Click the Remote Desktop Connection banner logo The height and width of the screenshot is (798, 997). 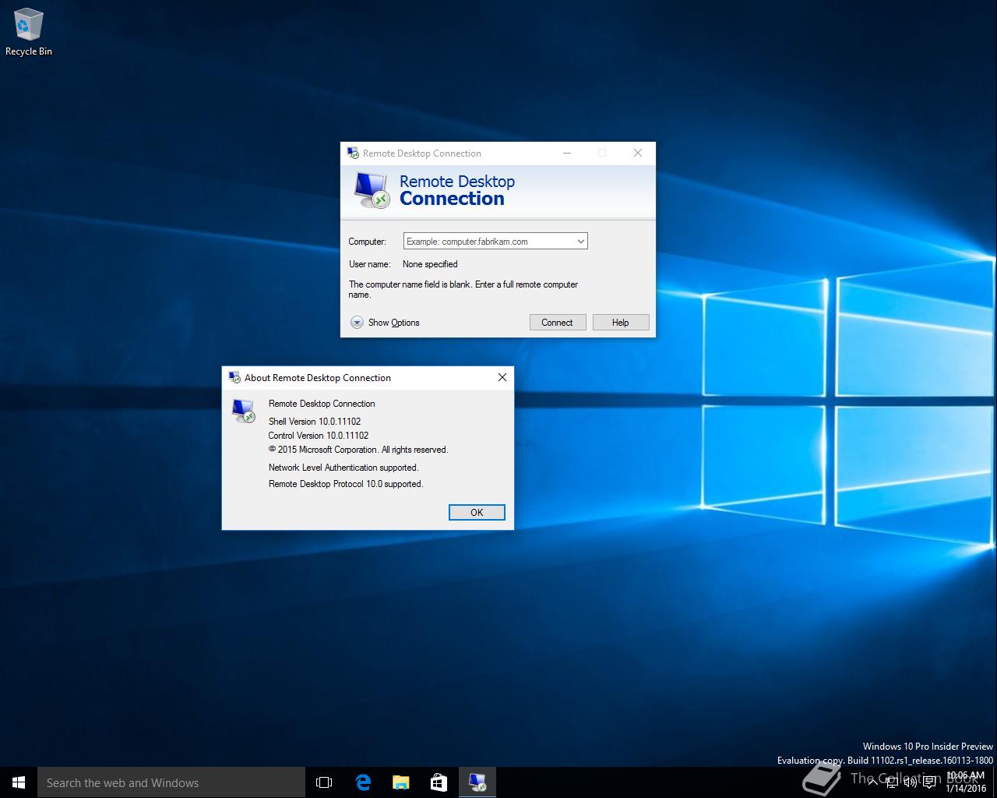click(x=372, y=190)
